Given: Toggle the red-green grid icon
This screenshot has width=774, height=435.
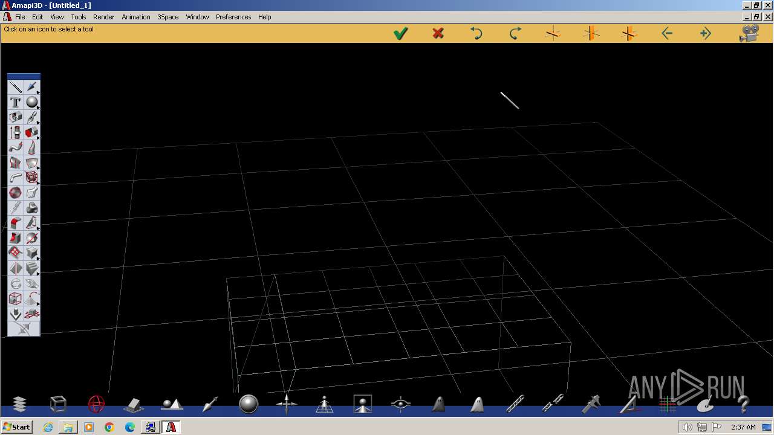Looking at the screenshot, I should [668, 404].
